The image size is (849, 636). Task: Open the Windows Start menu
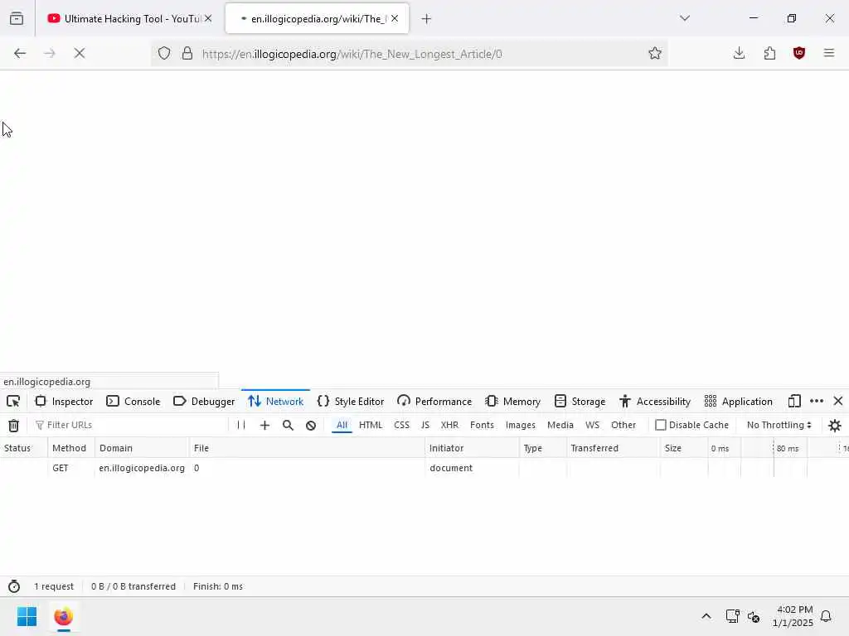pos(27,616)
